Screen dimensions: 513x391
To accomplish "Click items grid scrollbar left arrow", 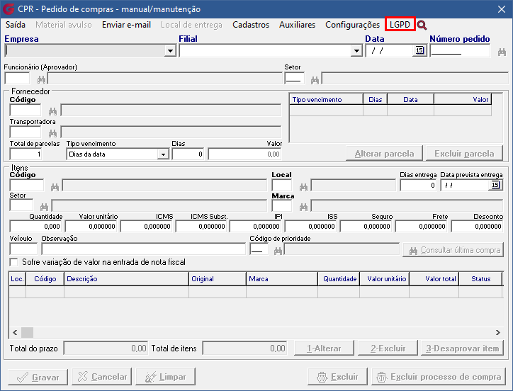I will [15, 332].
